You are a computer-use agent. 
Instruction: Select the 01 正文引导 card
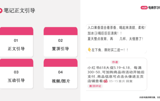(17, 42)
